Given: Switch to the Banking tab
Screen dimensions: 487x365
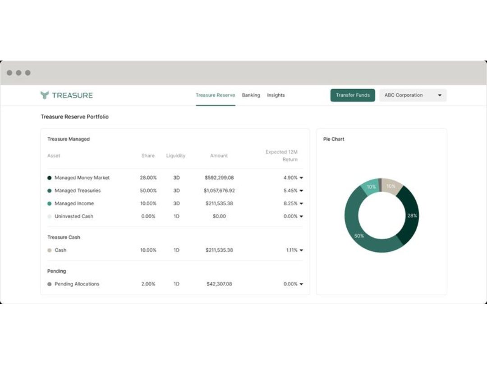Looking at the screenshot, I should 251,95.
